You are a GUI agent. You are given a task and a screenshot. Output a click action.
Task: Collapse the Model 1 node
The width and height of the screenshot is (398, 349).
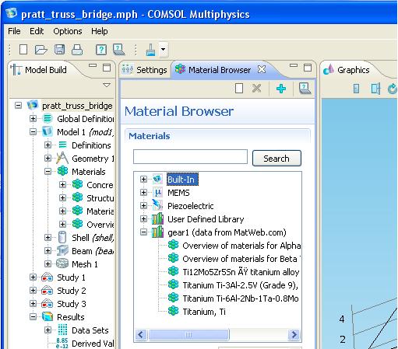coord(33,132)
